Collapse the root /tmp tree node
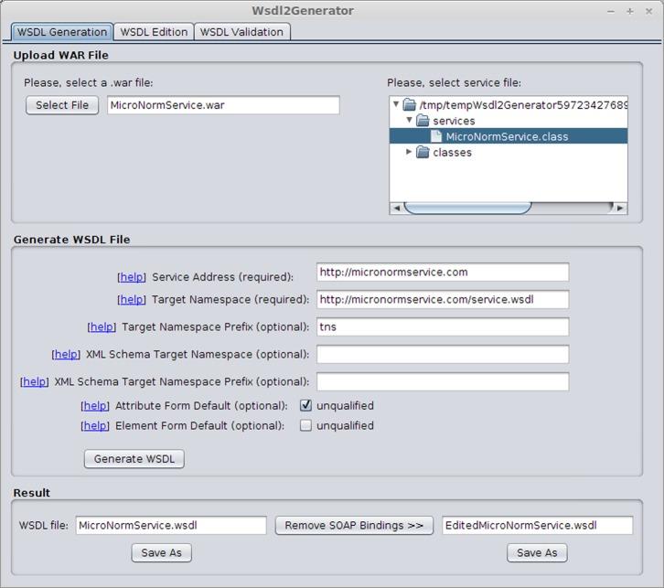 click(x=396, y=105)
